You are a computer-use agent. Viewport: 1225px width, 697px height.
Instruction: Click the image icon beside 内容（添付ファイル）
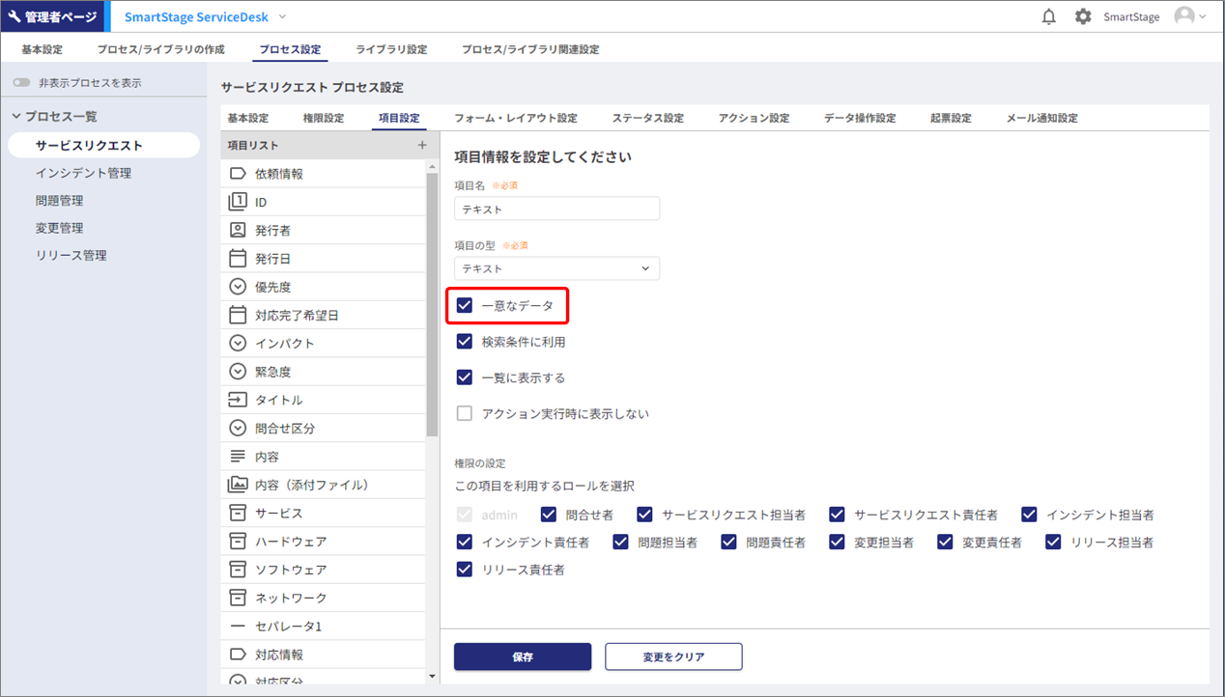pos(238,485)
